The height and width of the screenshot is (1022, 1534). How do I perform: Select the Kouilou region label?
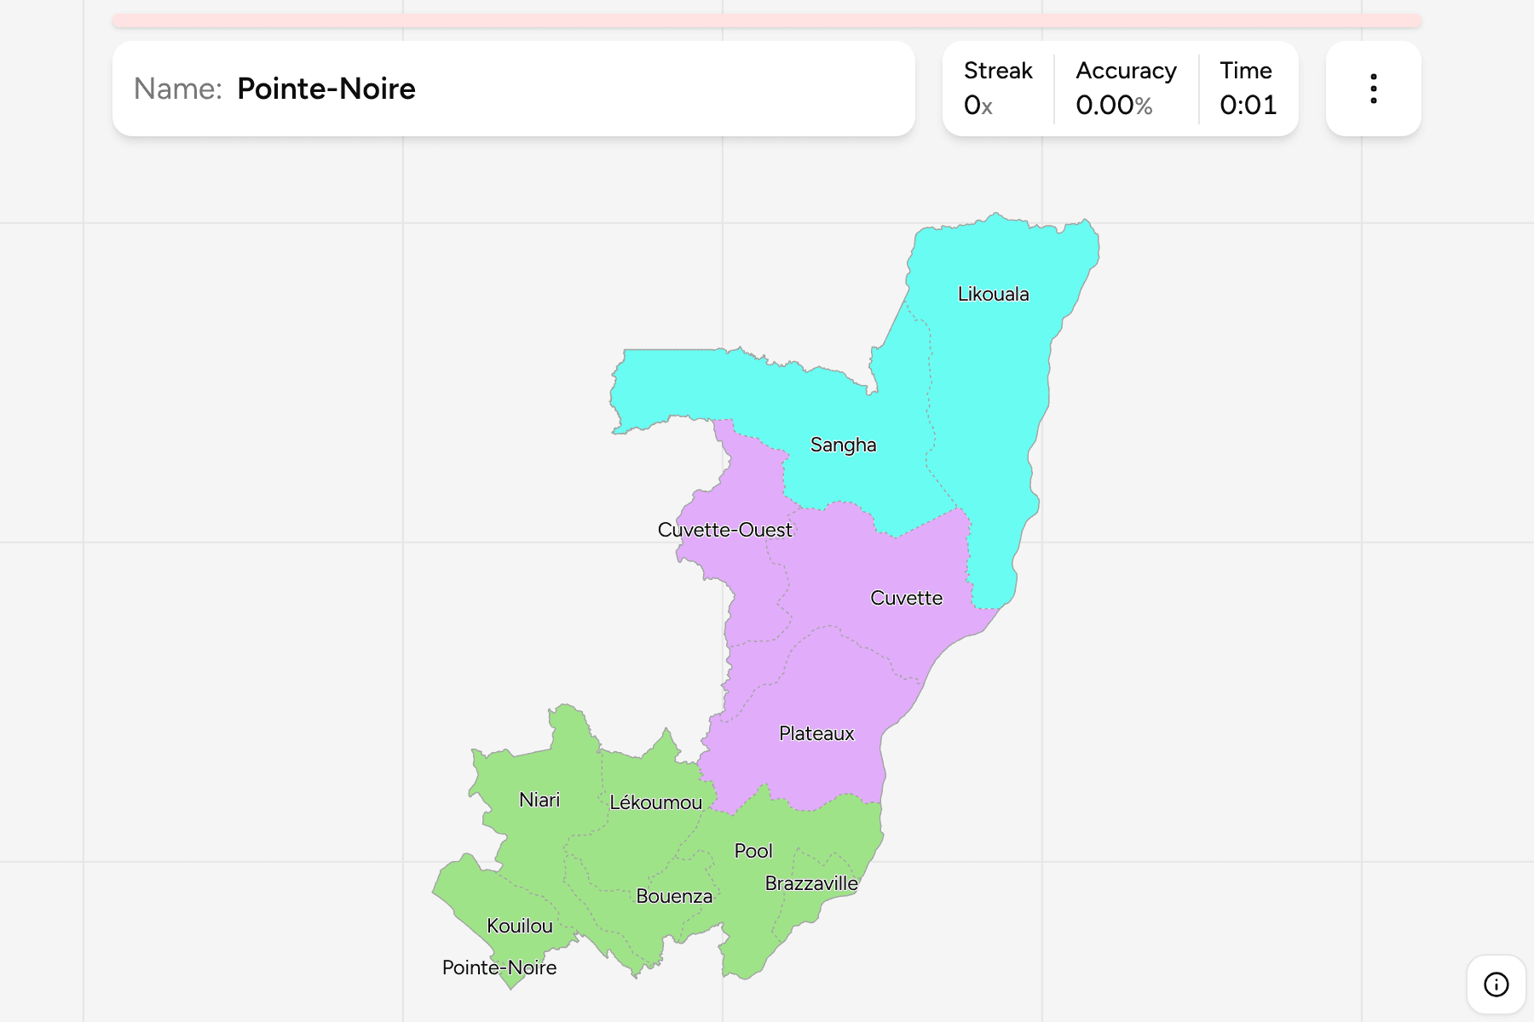pyautogui.click(x=519, y=926)
